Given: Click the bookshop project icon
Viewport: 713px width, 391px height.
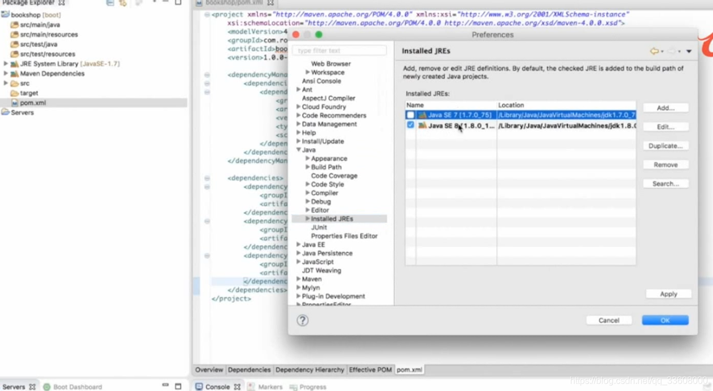Looking at the screenshot, I should tap(6, 15).
